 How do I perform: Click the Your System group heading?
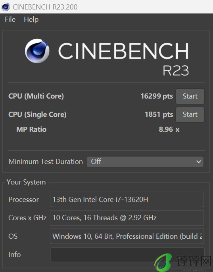pos(26,182)
